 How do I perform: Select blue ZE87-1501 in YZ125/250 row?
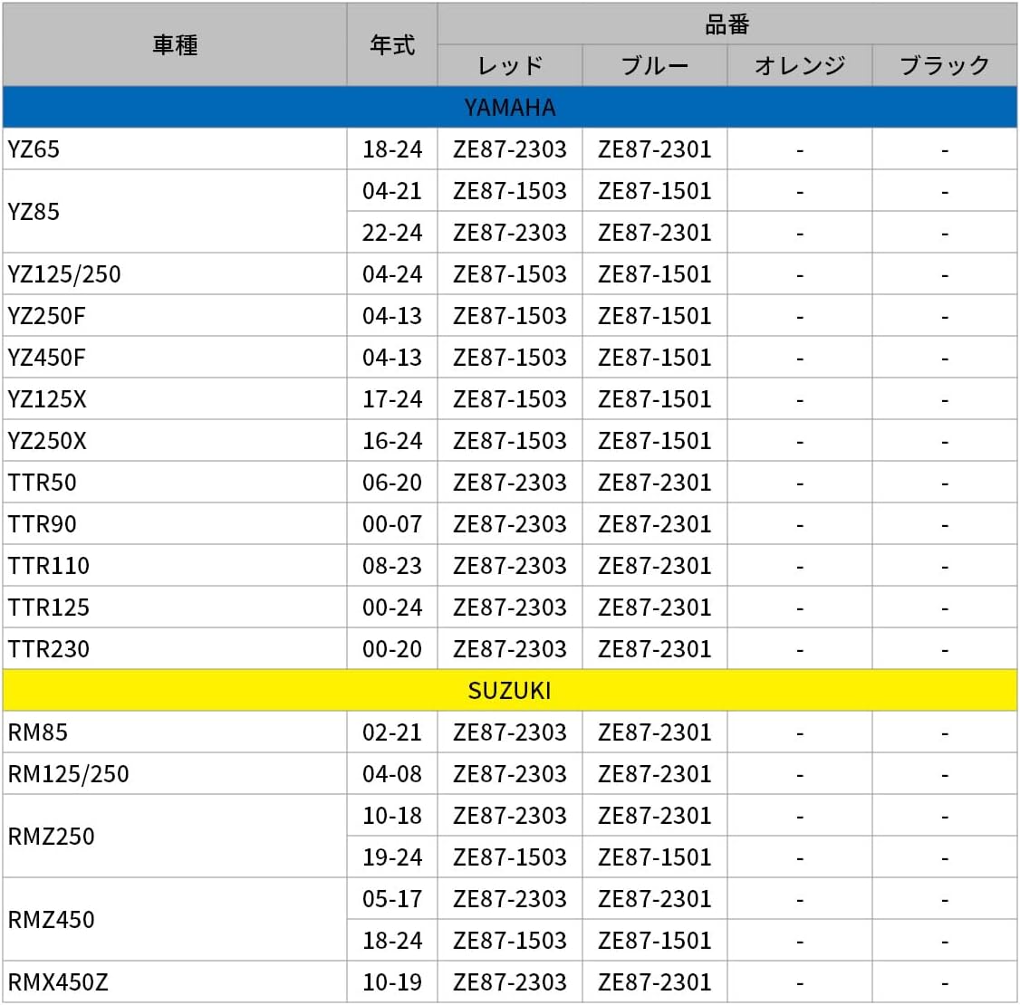(x=654, y=273)
